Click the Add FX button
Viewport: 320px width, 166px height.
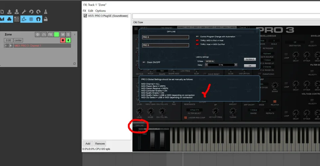coord(88,144)
